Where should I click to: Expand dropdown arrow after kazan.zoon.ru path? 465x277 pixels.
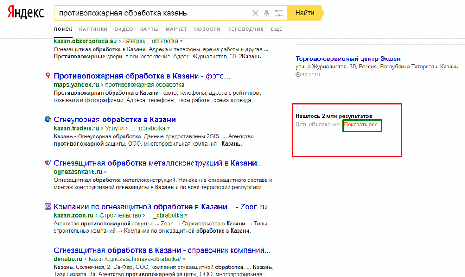(x=186, y=215)
